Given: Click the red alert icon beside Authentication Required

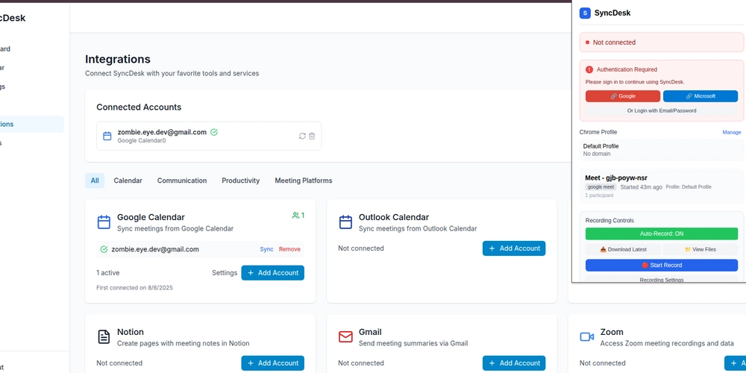Looking at the screenshot, I should click(589, 69).
